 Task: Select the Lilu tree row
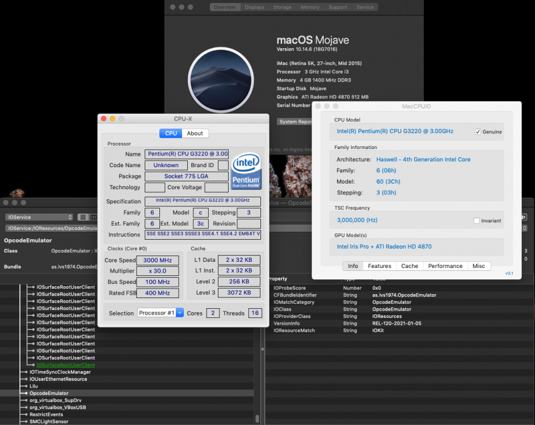[127, 386]
